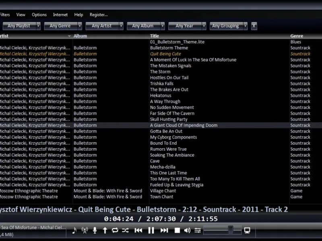Viewport: 322px width, 241px height.
Task: Open the equalizer settings icon
Action: click(198, 230)
